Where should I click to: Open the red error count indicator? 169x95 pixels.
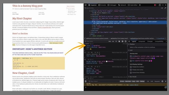click(x=155, y=5)
